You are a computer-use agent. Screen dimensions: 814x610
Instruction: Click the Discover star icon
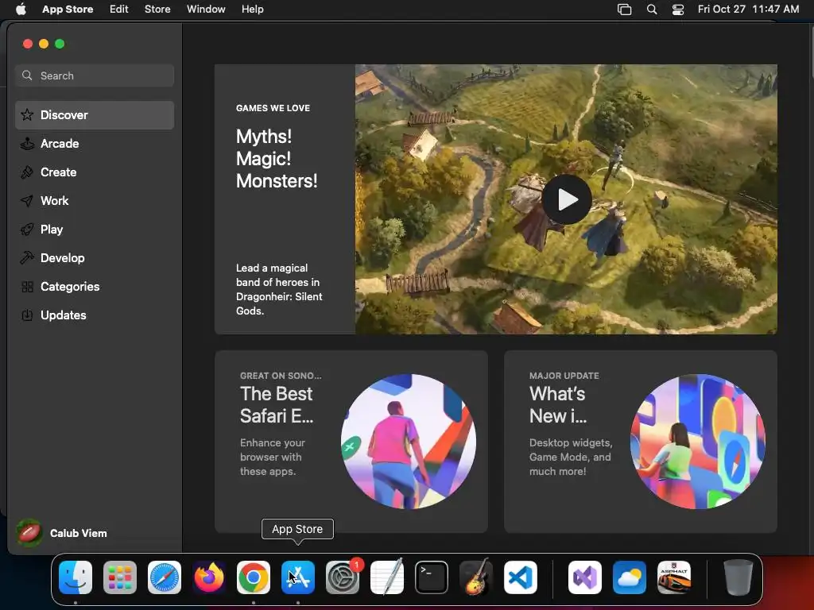(27, 115)
